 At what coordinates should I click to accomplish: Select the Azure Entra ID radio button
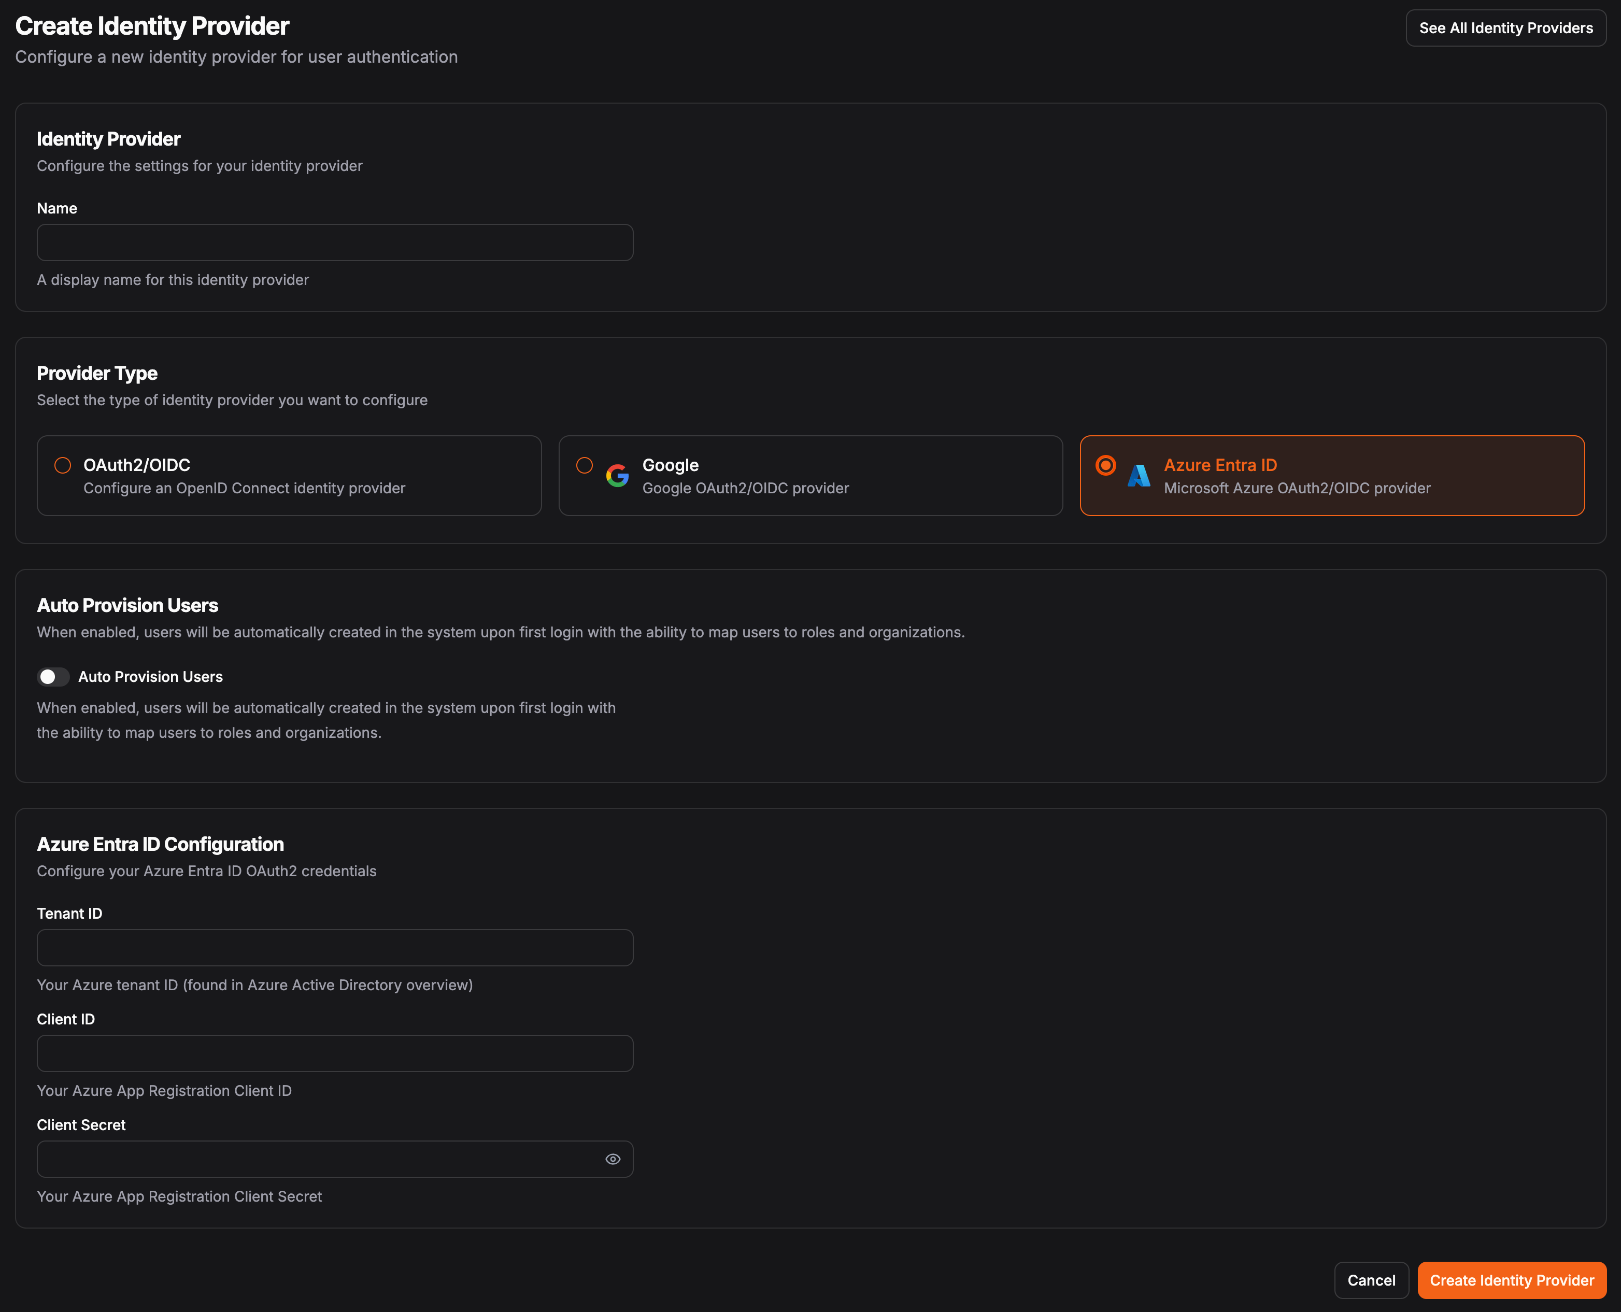(x=1105, y=465)
